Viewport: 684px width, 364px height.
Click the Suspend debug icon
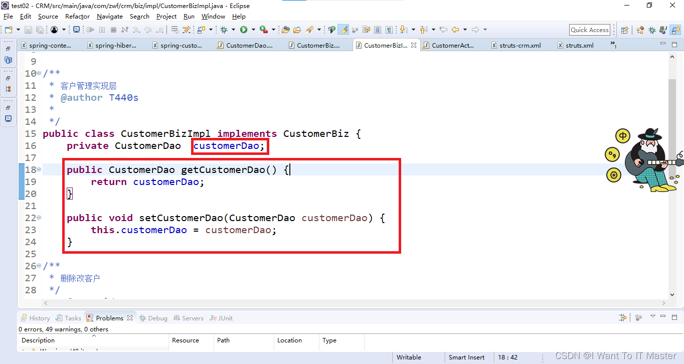[x=102, y=30]
